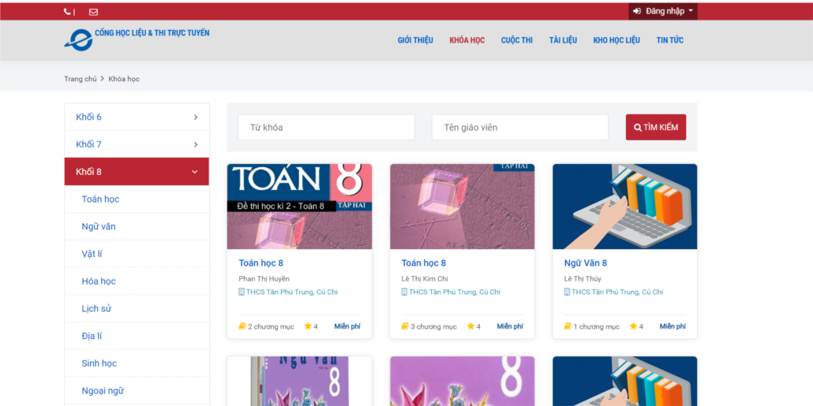Open Cuộc thi menu item
Screen dimensions: 813x406
tap(517, 40)
